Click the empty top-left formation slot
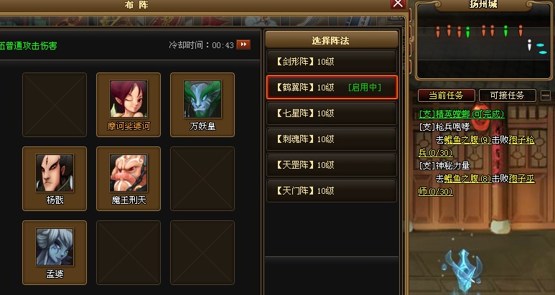This screenshot has width=555, height=295. (55, 105)
